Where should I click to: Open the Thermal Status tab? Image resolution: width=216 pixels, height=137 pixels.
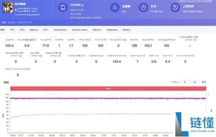click(x=80, y=30)
